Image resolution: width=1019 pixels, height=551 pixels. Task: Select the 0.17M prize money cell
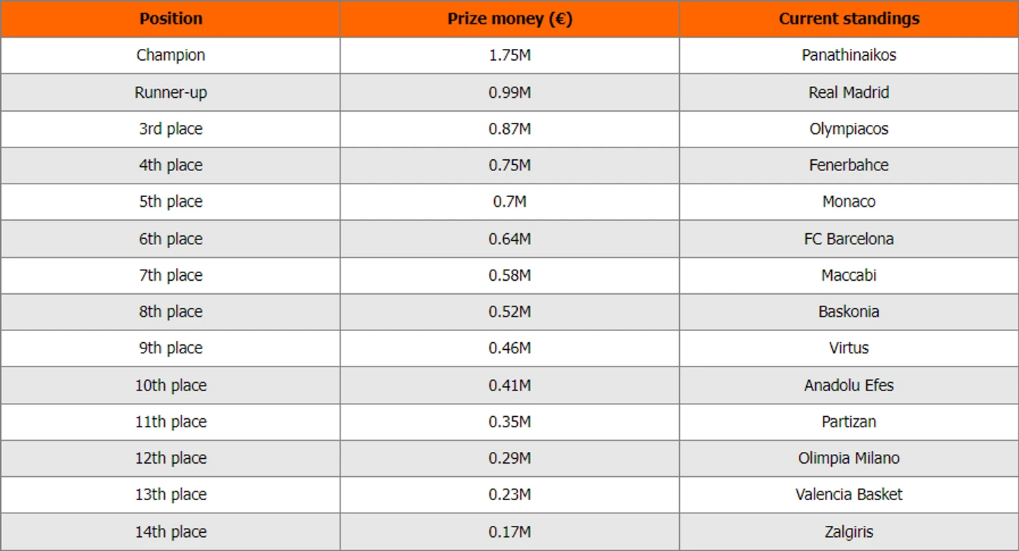point(509,531)
